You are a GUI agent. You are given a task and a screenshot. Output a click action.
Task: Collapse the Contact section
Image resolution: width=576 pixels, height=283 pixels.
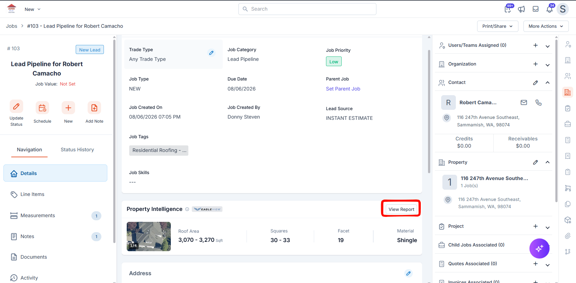(x=548, y=83)
